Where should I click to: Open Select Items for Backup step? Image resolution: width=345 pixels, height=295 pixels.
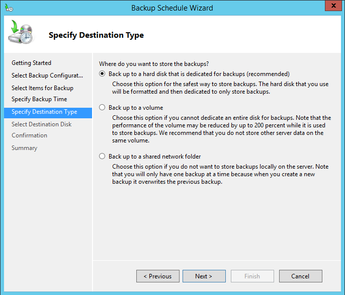click(42, 88)
